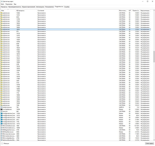The height and width of the screenshot is (146, 155).
Task: Click the Live Update.exe process icon
Action: click(2, 109)
